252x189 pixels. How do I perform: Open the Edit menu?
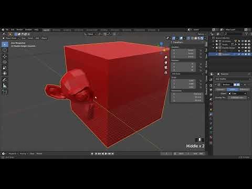[13, 30]
